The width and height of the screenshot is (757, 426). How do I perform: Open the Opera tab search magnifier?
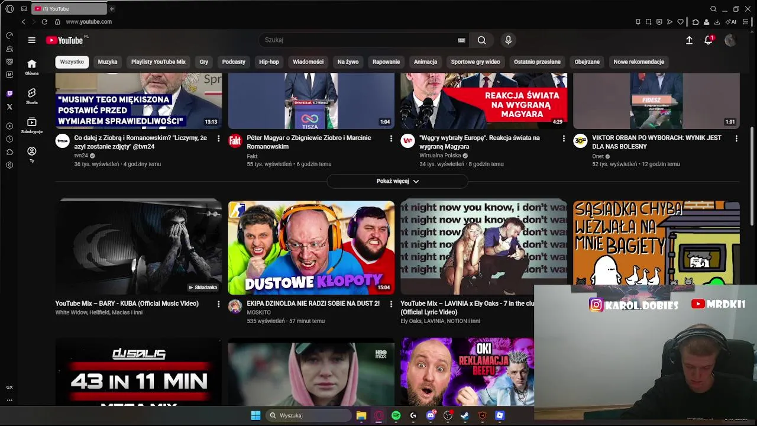click(x=713, y=9)
